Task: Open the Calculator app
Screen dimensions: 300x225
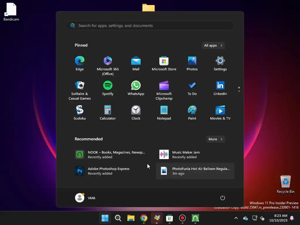Action: (x=108, y=113)
